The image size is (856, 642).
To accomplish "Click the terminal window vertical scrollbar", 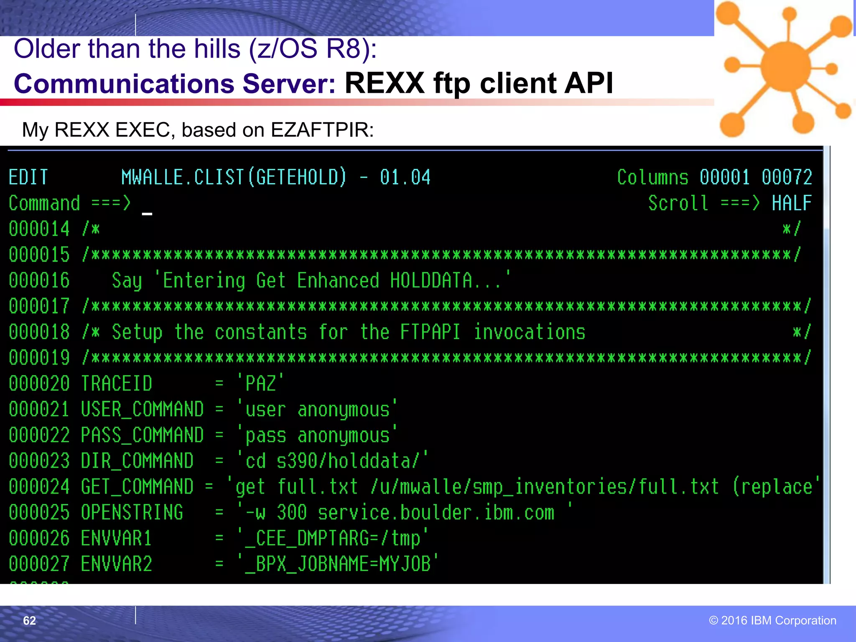I will tap(826, 364).
